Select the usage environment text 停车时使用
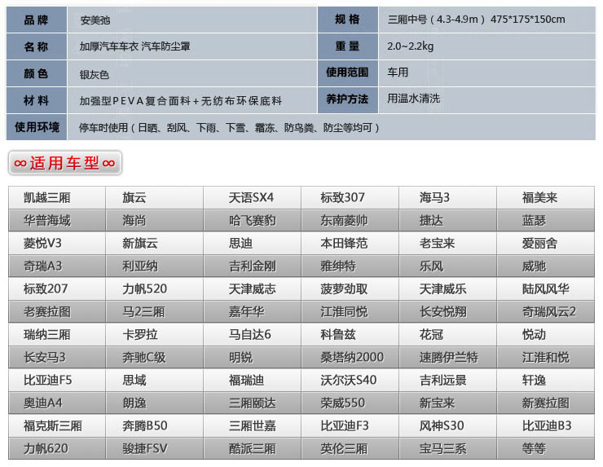 229,127
